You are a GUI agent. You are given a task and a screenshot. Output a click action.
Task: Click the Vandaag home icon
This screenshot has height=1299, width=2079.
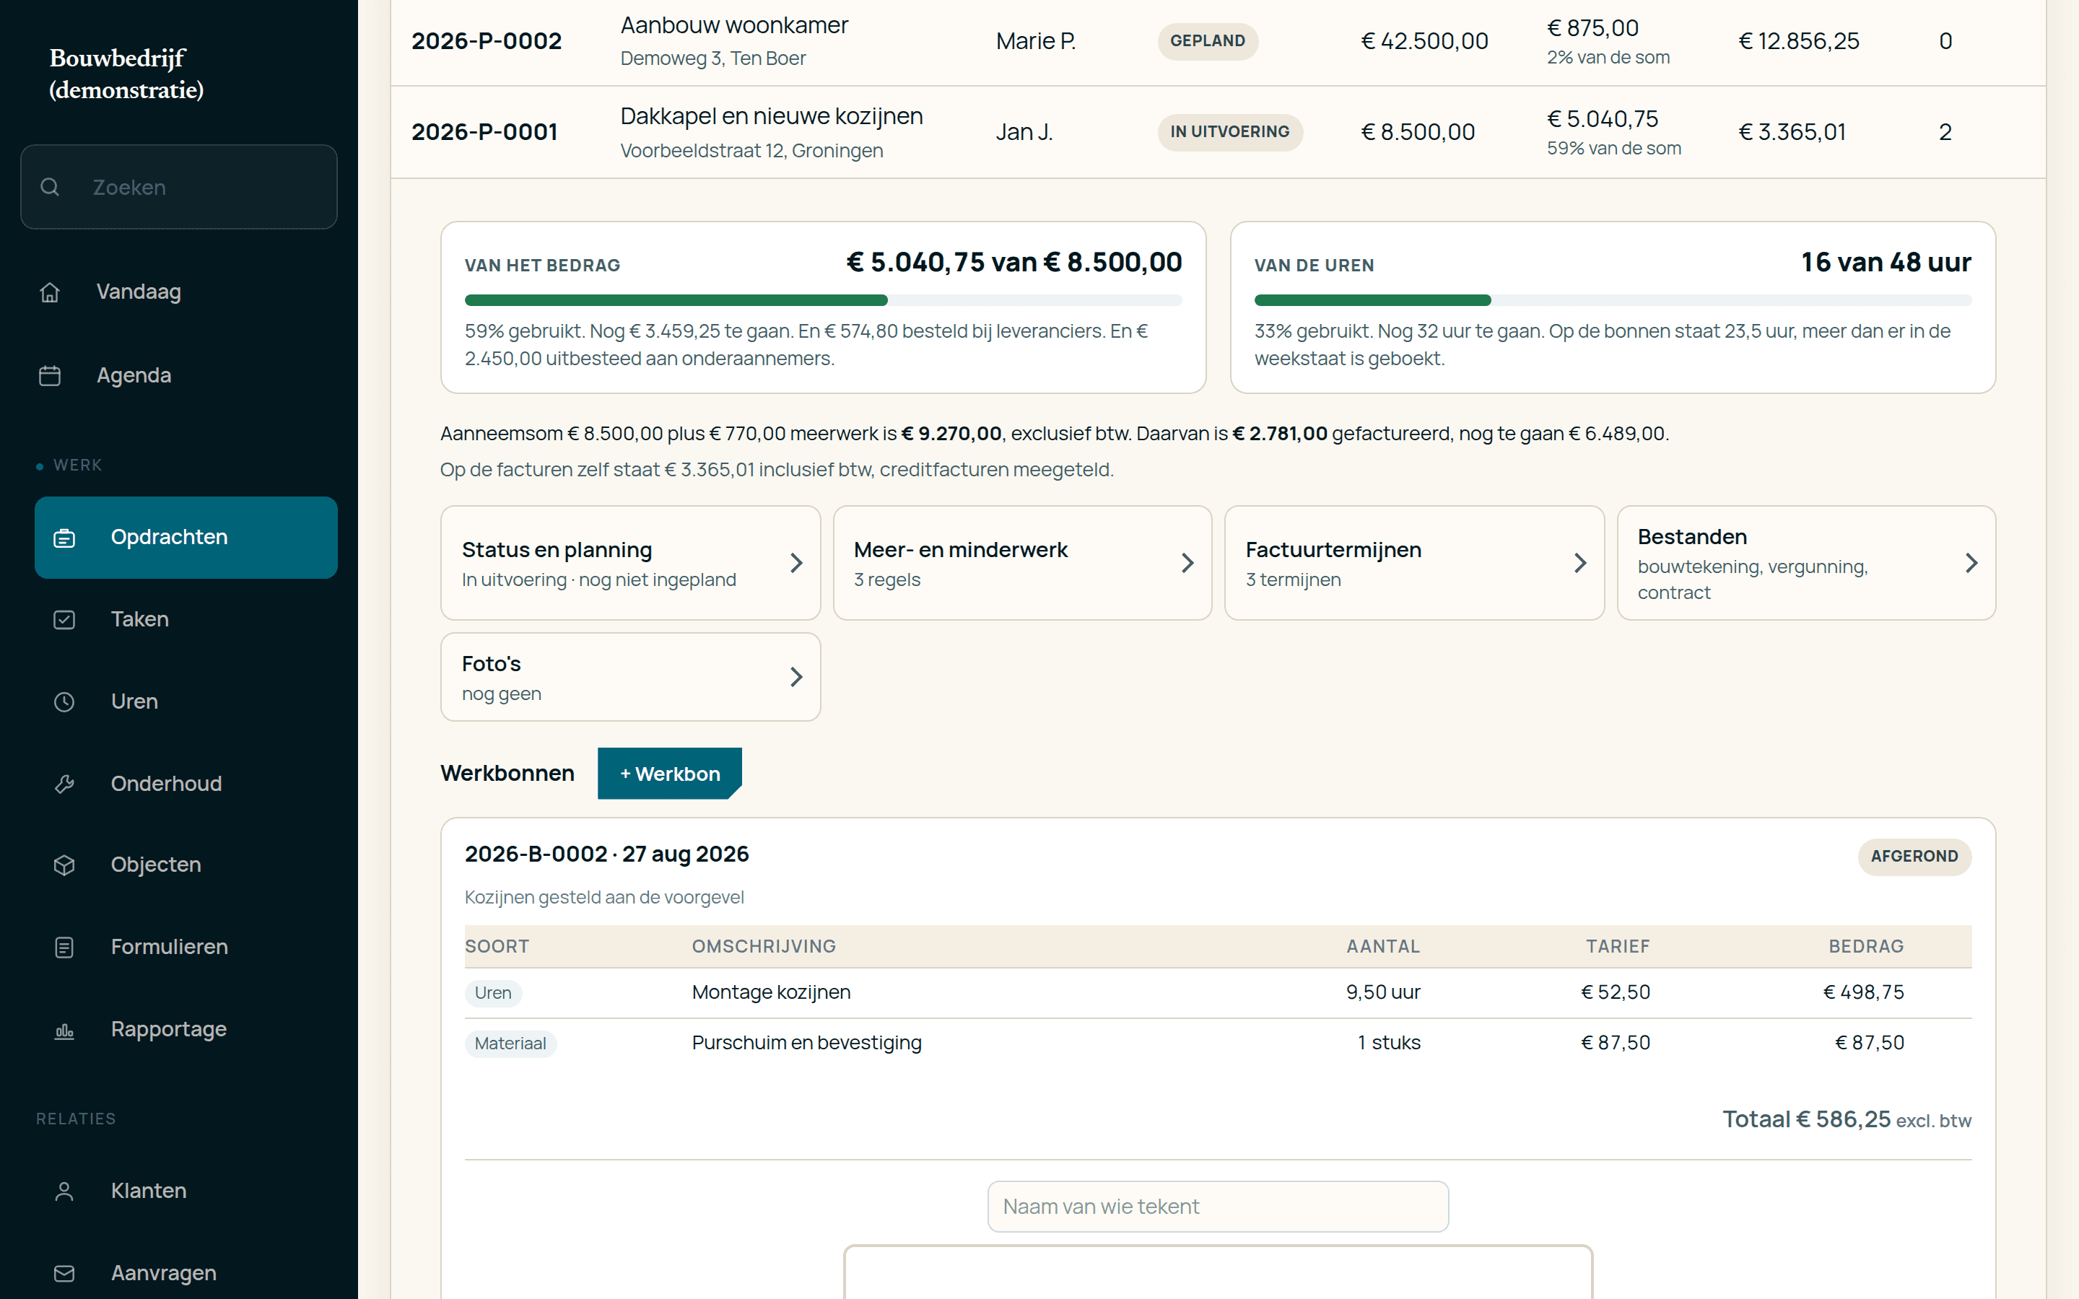pyautogui.click(x=50, y=292)
